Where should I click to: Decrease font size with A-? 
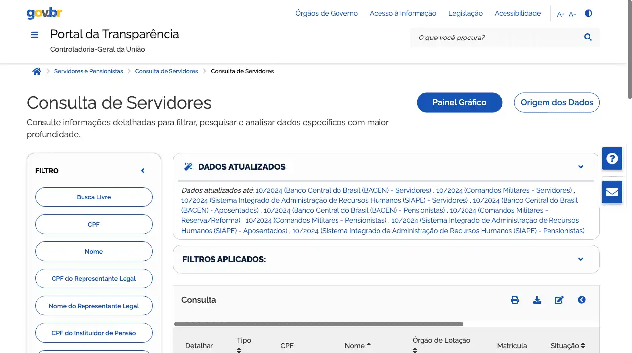tap(572, 14)
